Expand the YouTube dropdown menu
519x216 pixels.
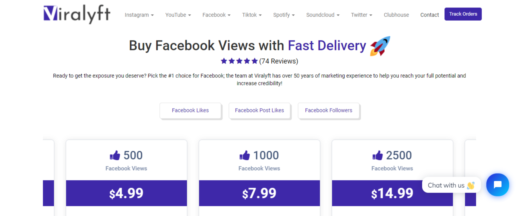(178, 15)
